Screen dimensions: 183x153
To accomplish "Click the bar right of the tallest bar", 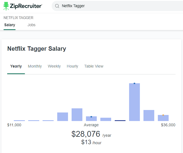I will click(149, 116).
